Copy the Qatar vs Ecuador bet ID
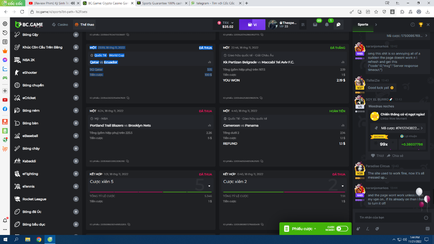Viewport: 434px width, 244px height. pos(128,98)
